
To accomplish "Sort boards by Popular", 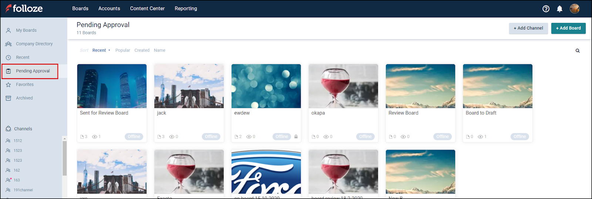I will click(x=122, y=50).
